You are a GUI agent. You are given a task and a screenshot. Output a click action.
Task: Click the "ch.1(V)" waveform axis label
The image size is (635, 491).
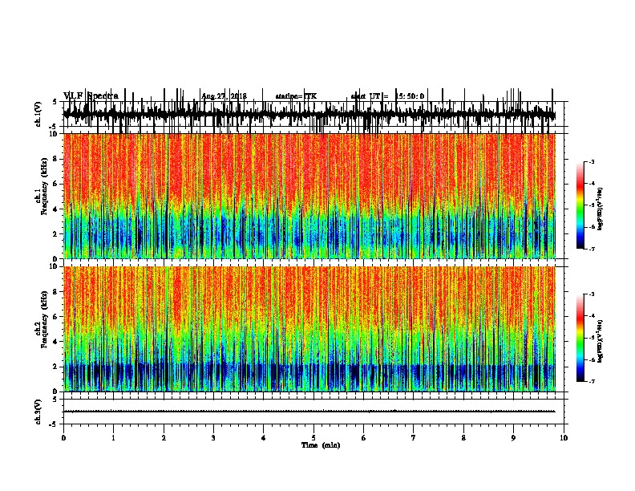(38, 114)
